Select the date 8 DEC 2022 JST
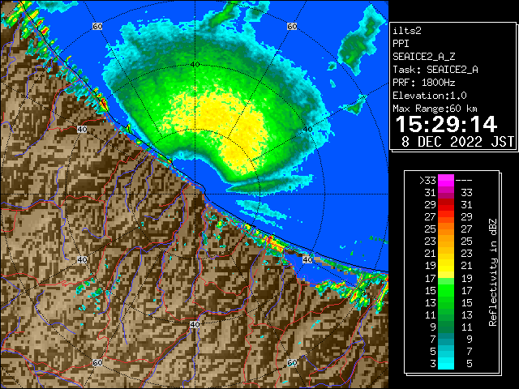 (x=457, y=142)
